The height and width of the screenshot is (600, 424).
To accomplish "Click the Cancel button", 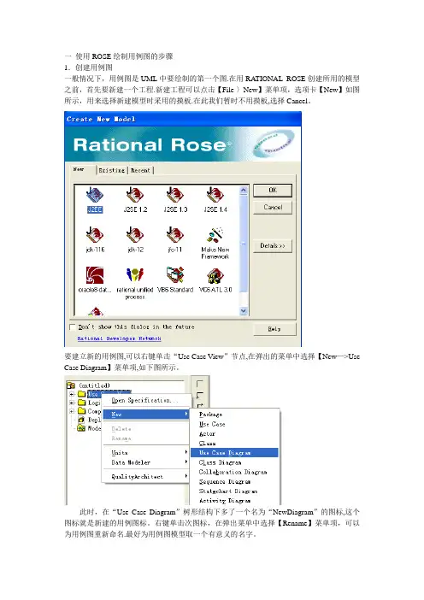I will pyautogui.click(x=273, y=208).
